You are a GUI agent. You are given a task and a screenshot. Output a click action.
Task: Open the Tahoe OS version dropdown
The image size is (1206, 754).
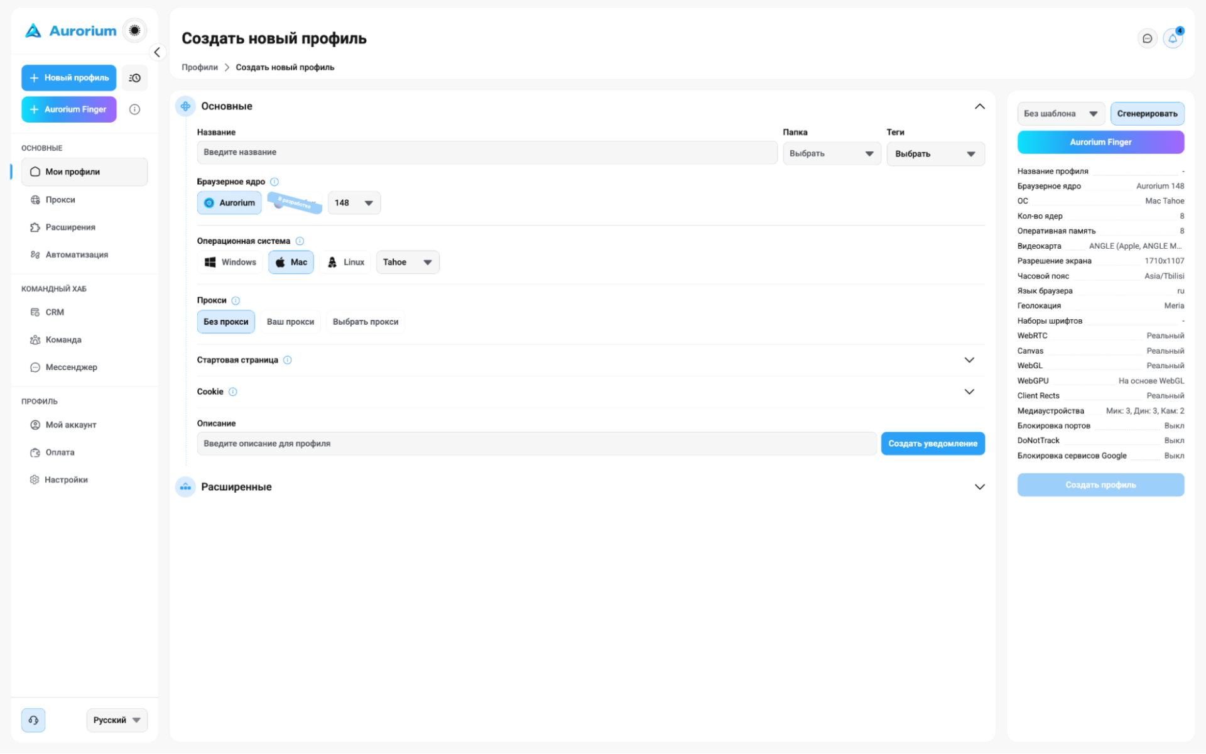click(408, 262)
